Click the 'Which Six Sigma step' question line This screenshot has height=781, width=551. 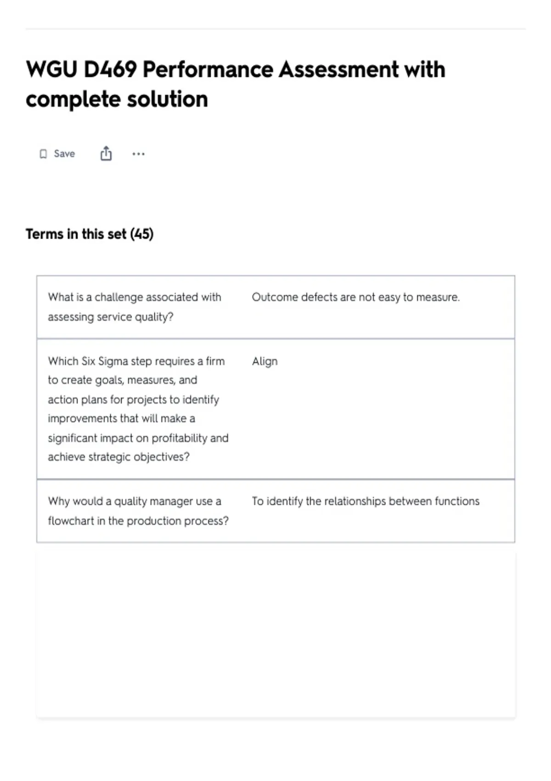(136, 361)
